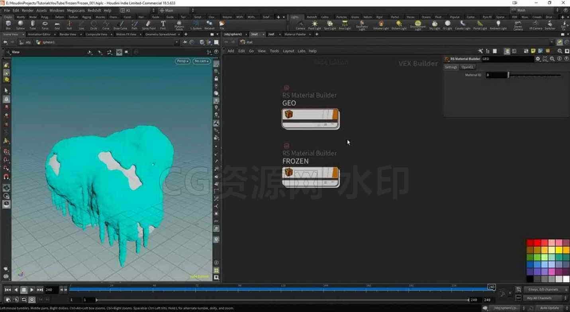Click the FROZEN material builder node
The height and width of the screenshot is (312, 570).
click(310, 177)
